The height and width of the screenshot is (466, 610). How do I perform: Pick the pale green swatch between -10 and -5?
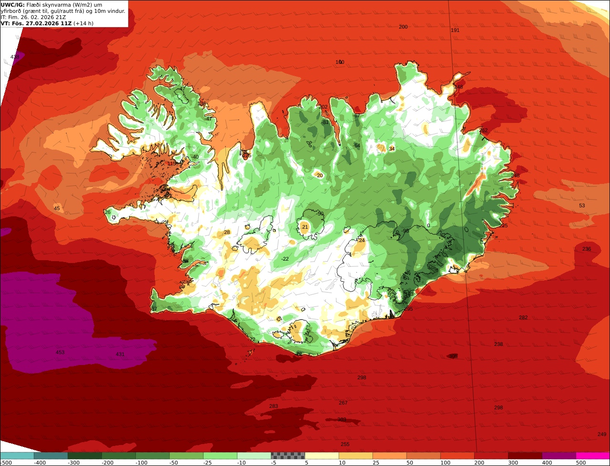click(x=254, y=456)
